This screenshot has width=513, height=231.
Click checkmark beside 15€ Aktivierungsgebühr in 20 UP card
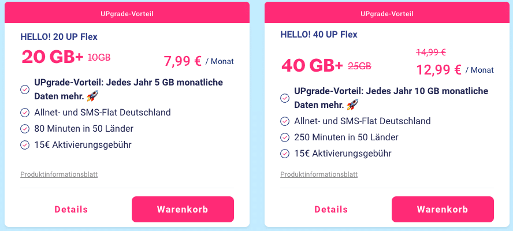pyautogui.click(x=25, y=145)
